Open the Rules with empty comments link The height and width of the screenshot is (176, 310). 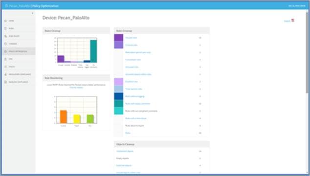(137, 104)
